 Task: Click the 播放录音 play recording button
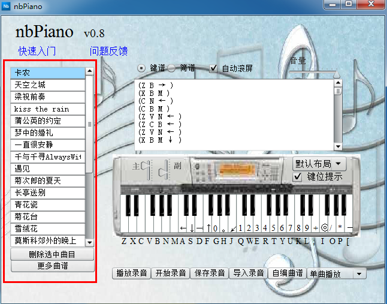click(x=132, y=273)
